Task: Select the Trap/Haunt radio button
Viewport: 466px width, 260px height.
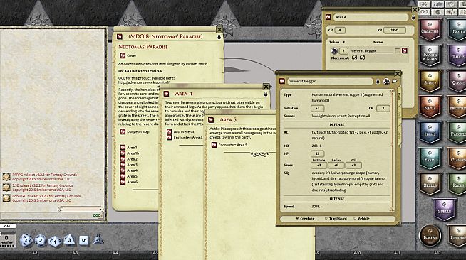Action: pyautogui.click(x=326, y=218)
